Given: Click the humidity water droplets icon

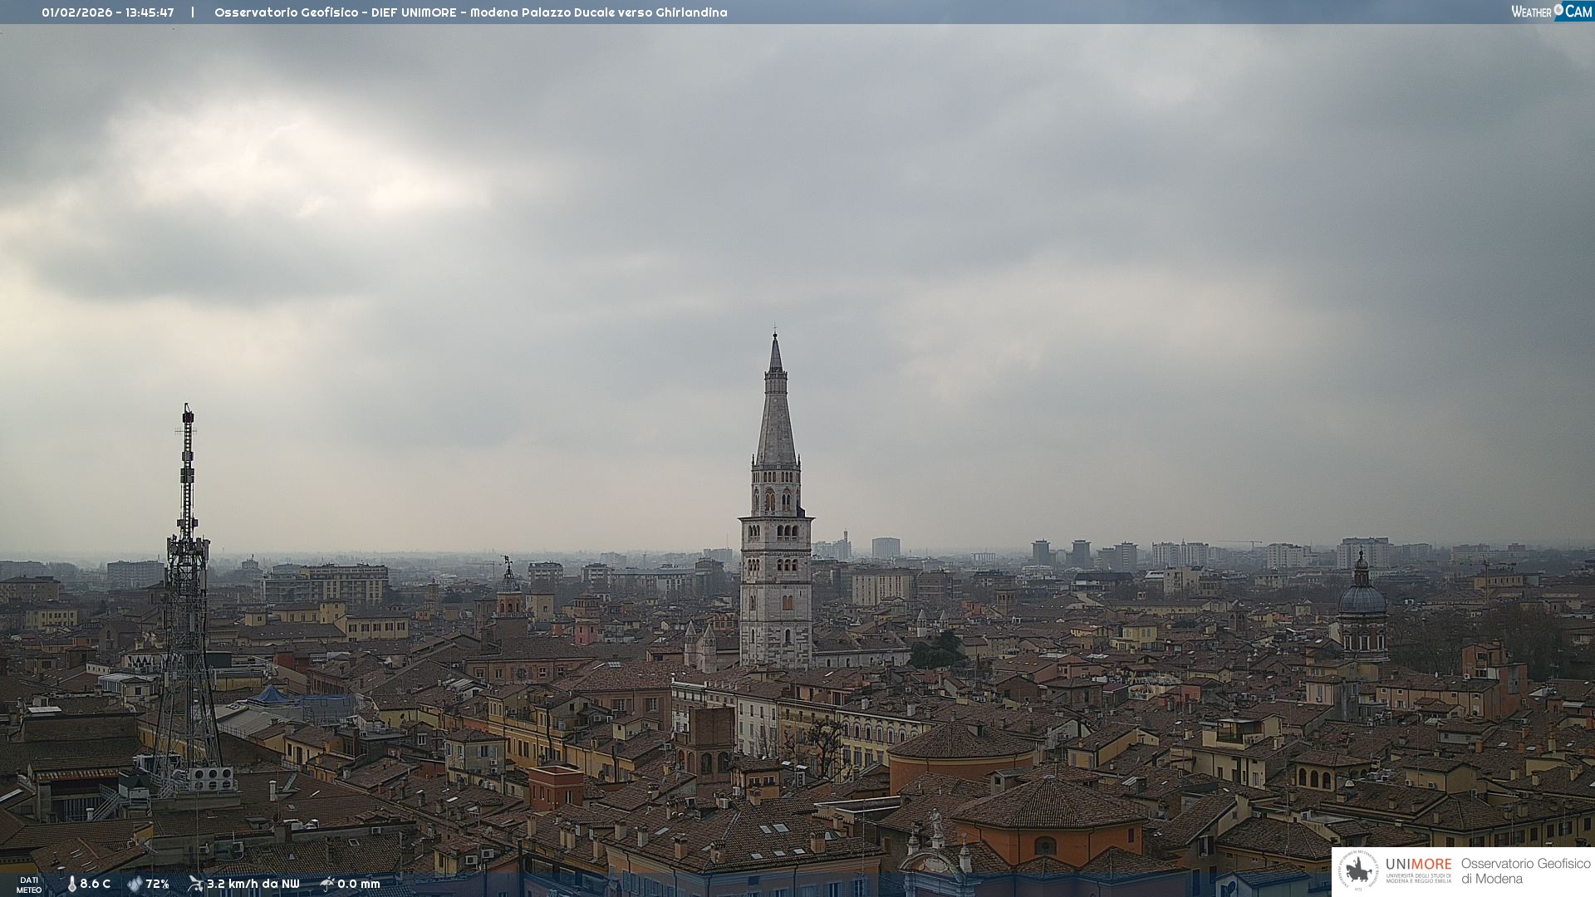Looking at the screenshot, I should tap(135, 884).
